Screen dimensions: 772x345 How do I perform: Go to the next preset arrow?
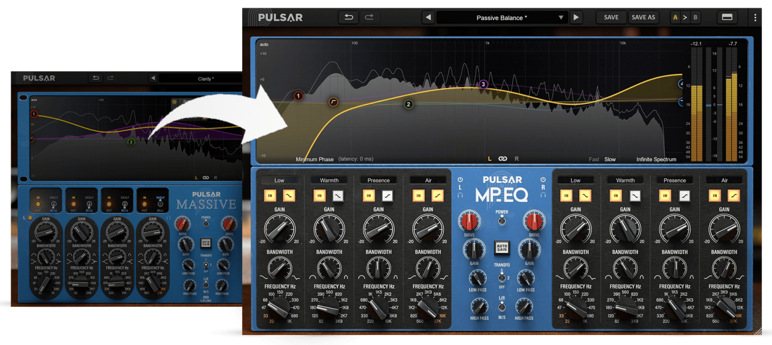click(576, 18)
